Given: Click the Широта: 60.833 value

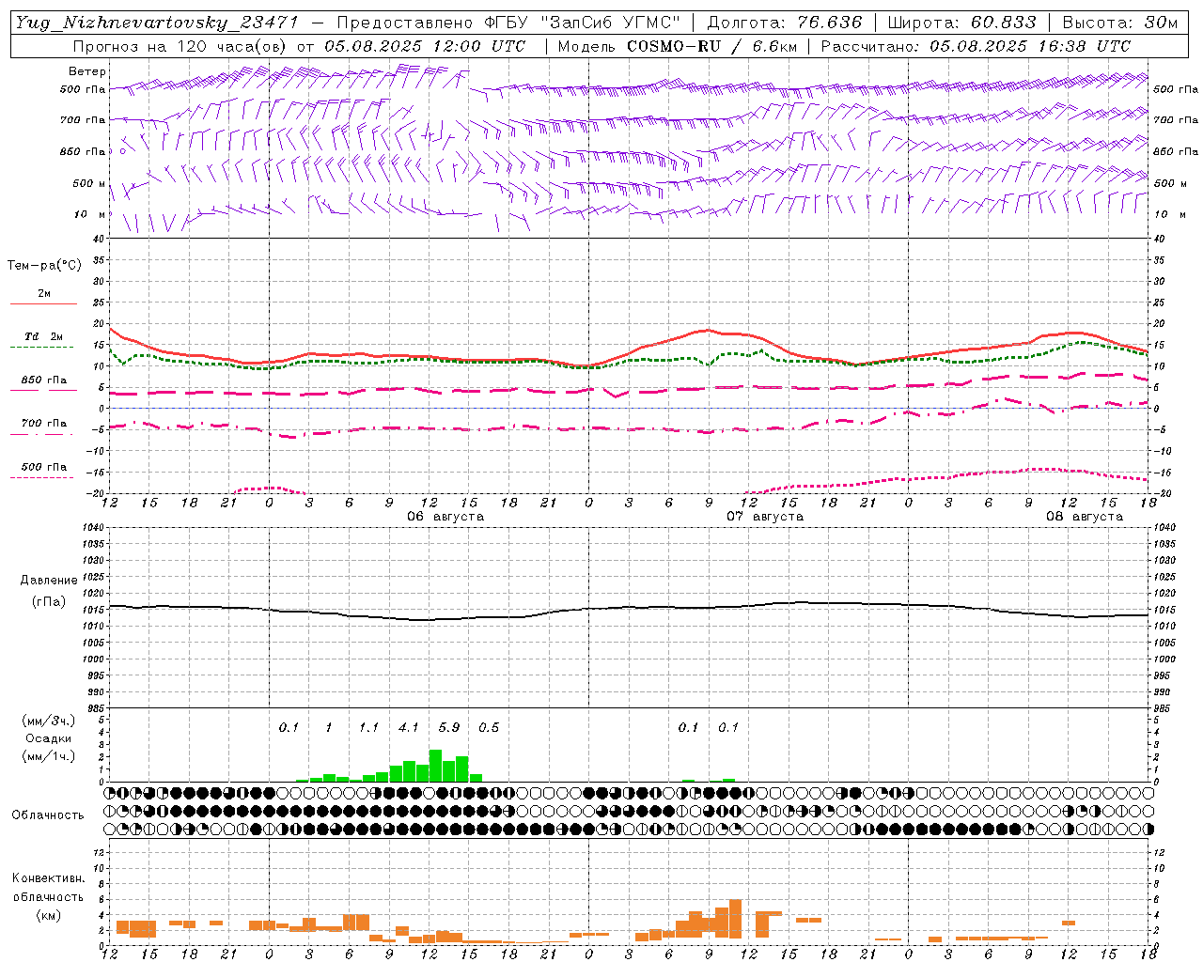Looking at the screenshot, I should point(962,23).
